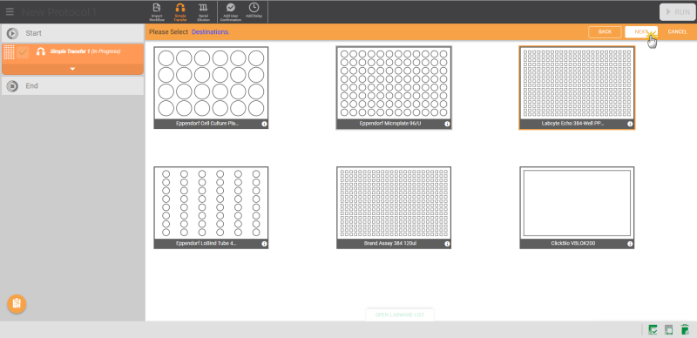Screen dimensions: 697x338
Task: Click the green trash bin status icon
Action: tap(685, 329)
